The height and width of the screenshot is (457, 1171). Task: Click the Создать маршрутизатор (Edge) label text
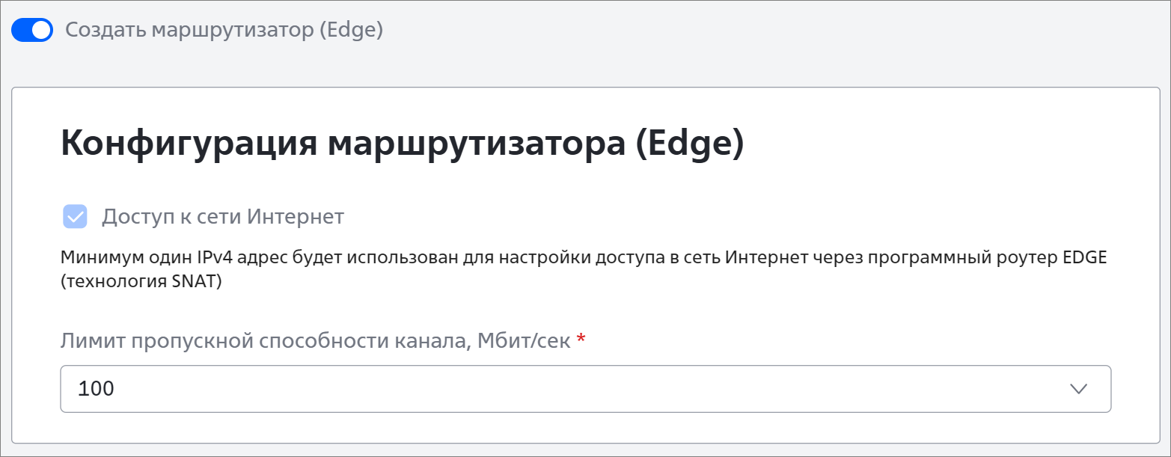(224, 30)
